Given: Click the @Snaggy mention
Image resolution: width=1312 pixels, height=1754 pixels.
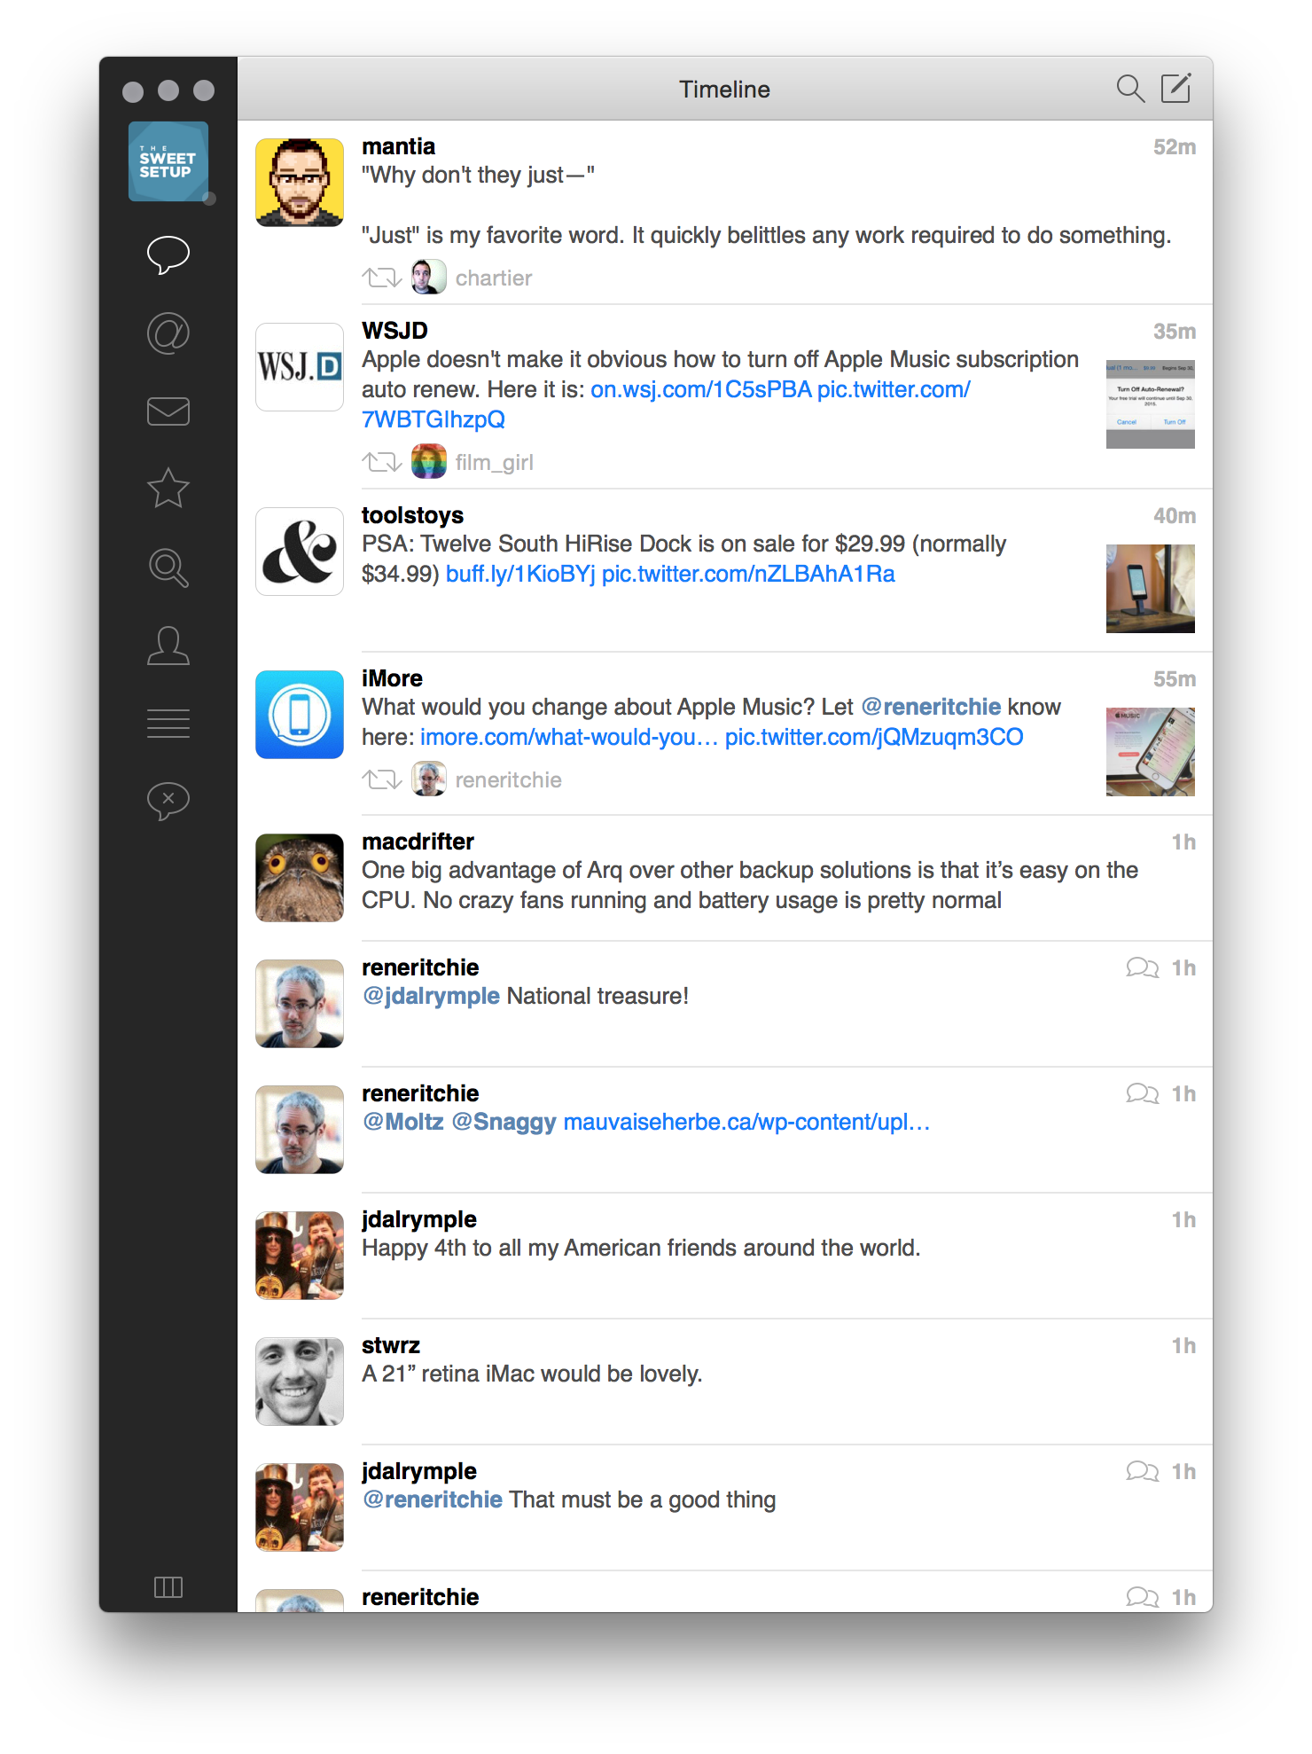Looking at the screenshot, I should click(x=504, y=1123).
